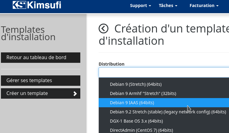This screenshot has width=229, height=133.
Task: Open Gérer ses templates
Action: pyautogui.click(x=41, y=81)
